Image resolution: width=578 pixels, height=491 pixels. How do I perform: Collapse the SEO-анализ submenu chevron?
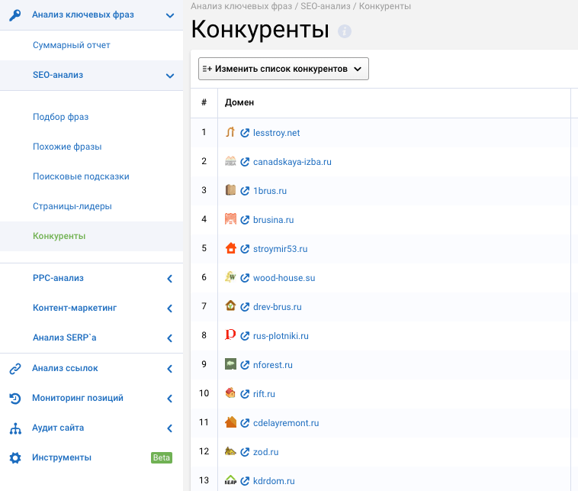[170, 76]
